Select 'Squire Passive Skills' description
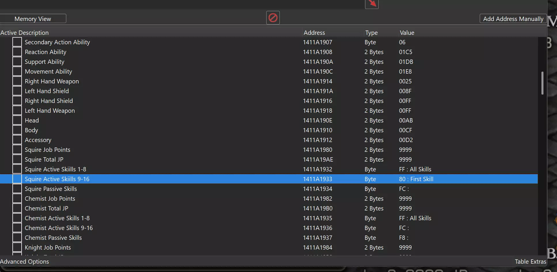The image size is (557, 272). (x=51, y=189)
